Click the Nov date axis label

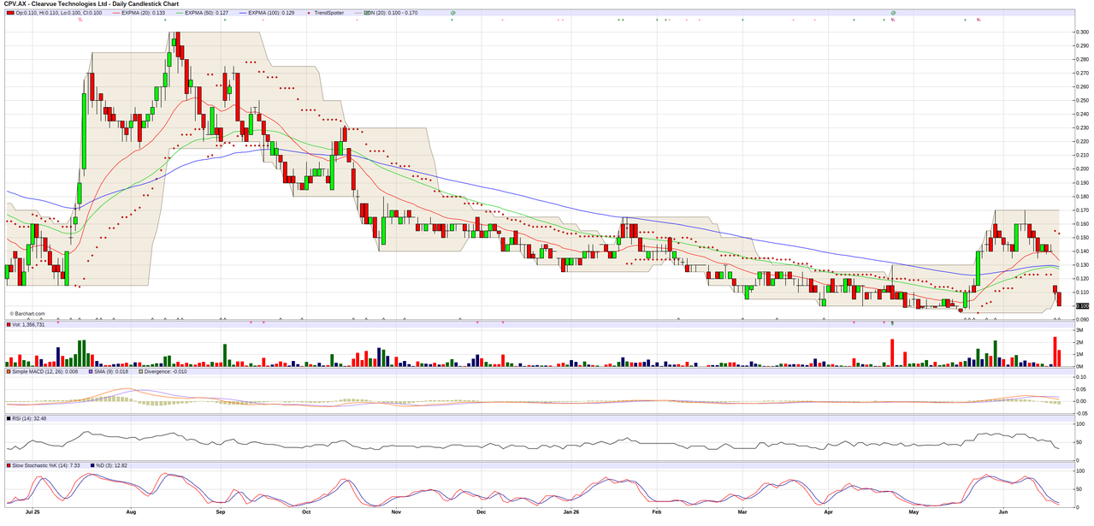point(396,513)
